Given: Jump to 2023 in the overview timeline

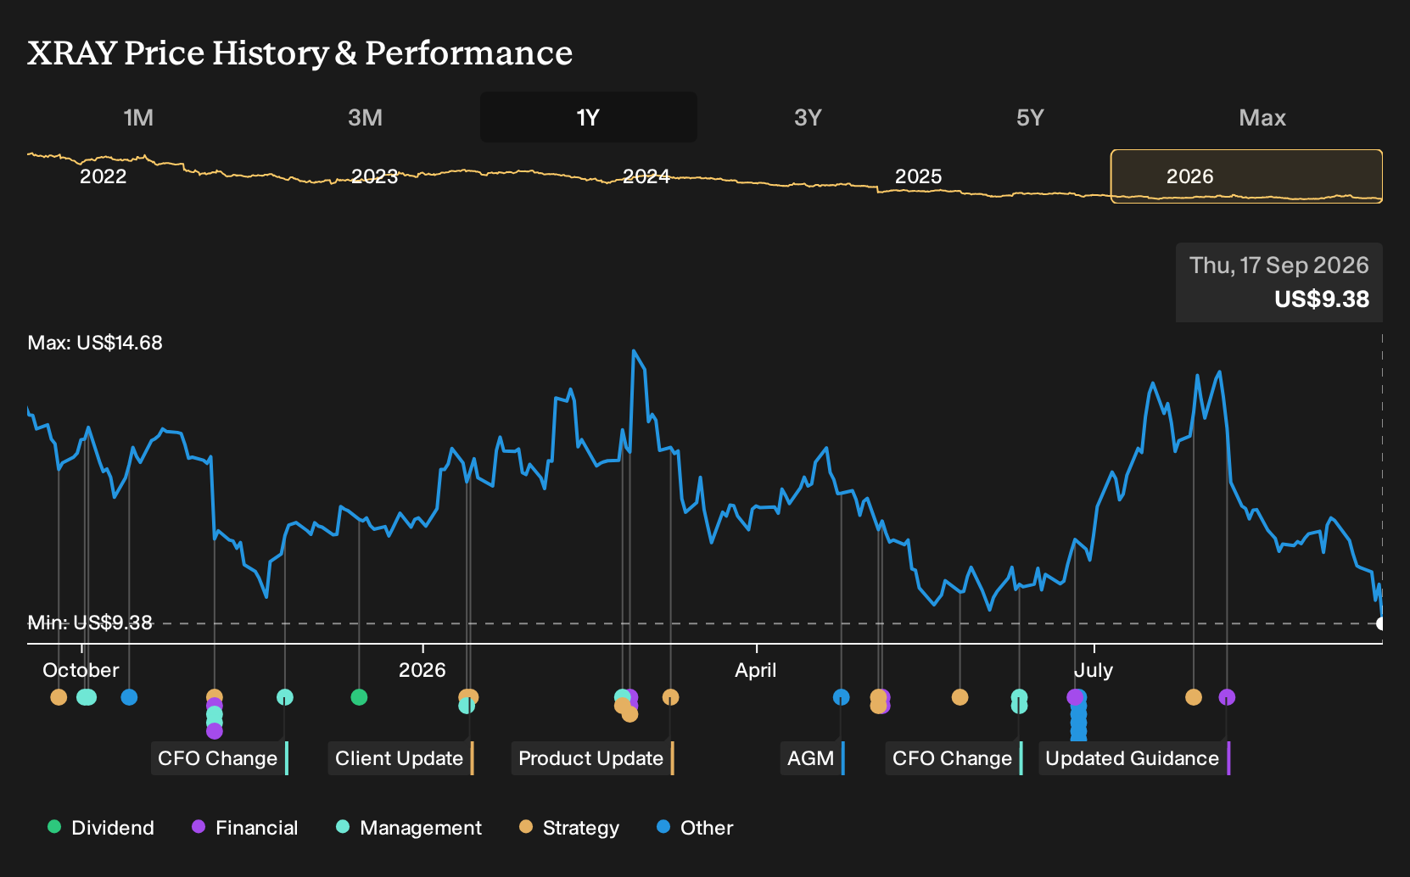Looking at the screenshot, I should tap(374, 176).
